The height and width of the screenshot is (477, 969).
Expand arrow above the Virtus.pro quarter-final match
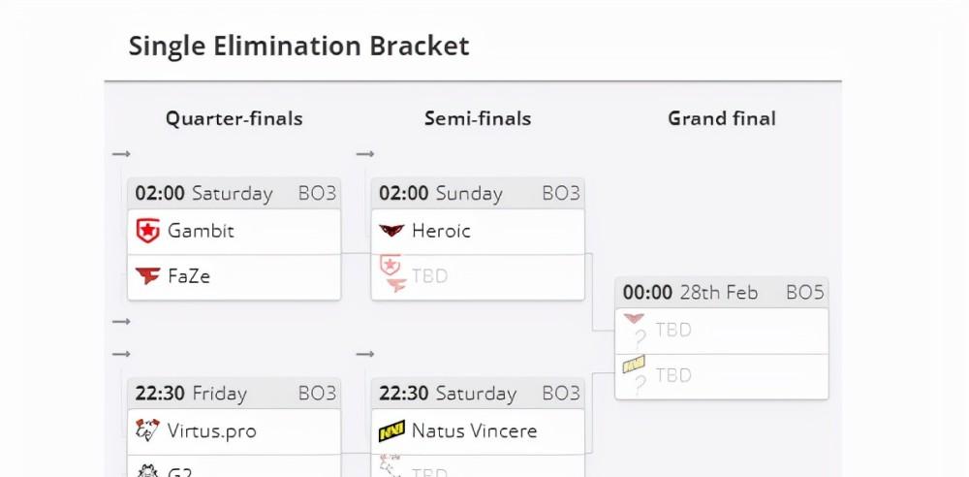pyautogui.click(x=121, y=354)
